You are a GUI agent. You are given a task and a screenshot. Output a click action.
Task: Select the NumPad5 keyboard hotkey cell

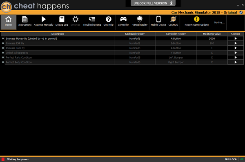[135, 57]
